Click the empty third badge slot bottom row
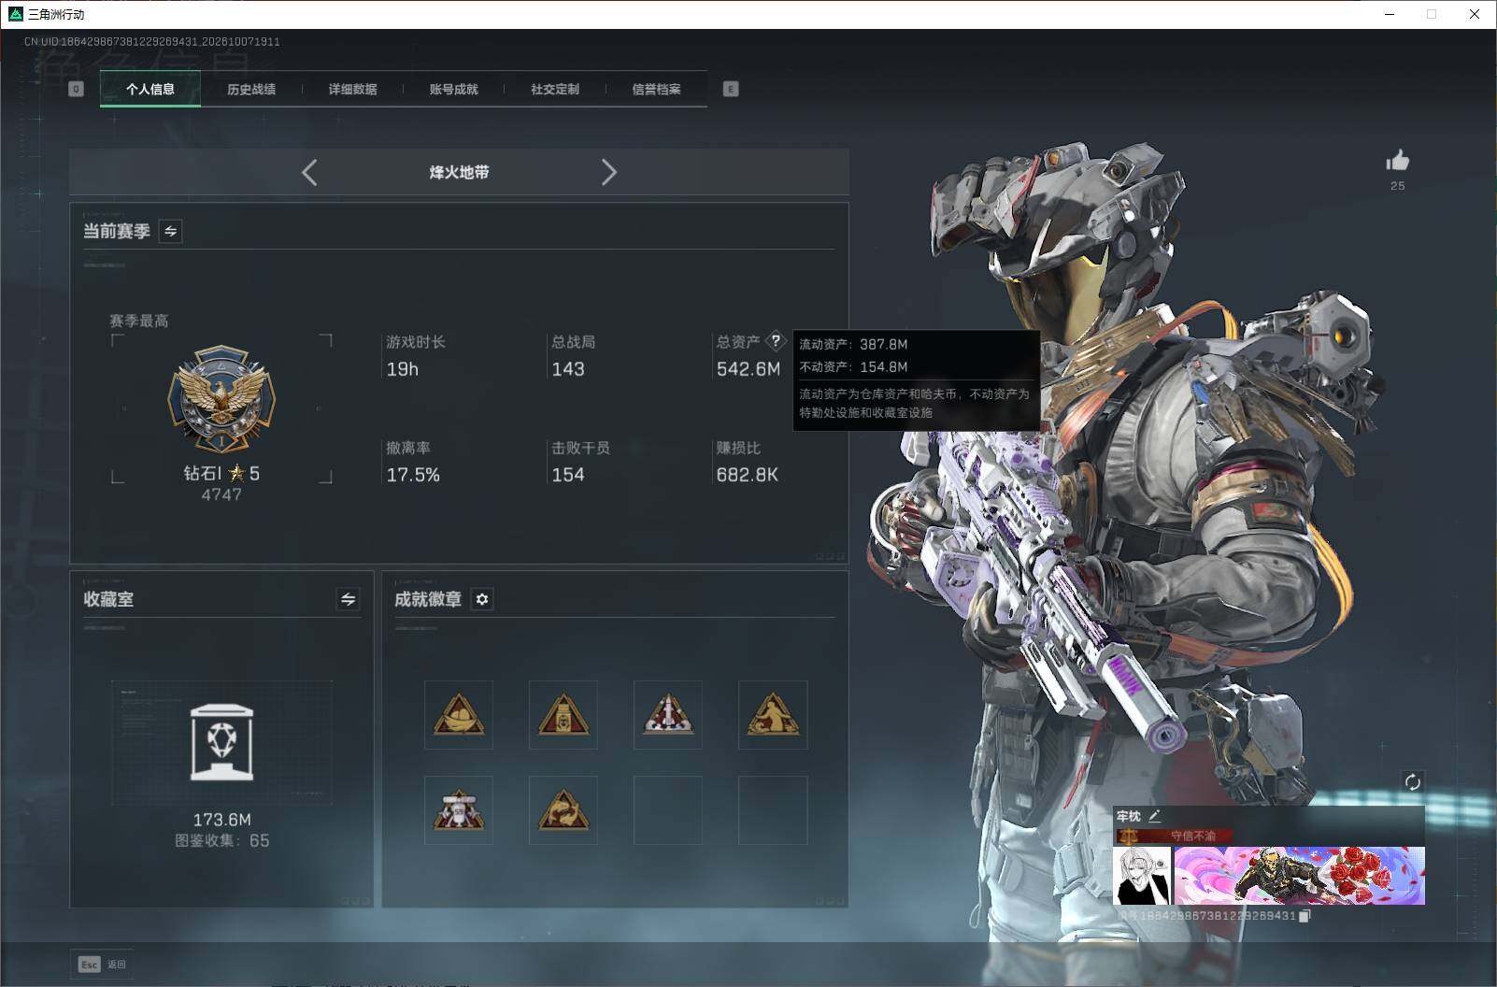The image size is (1497, 987). click(668, 810)
